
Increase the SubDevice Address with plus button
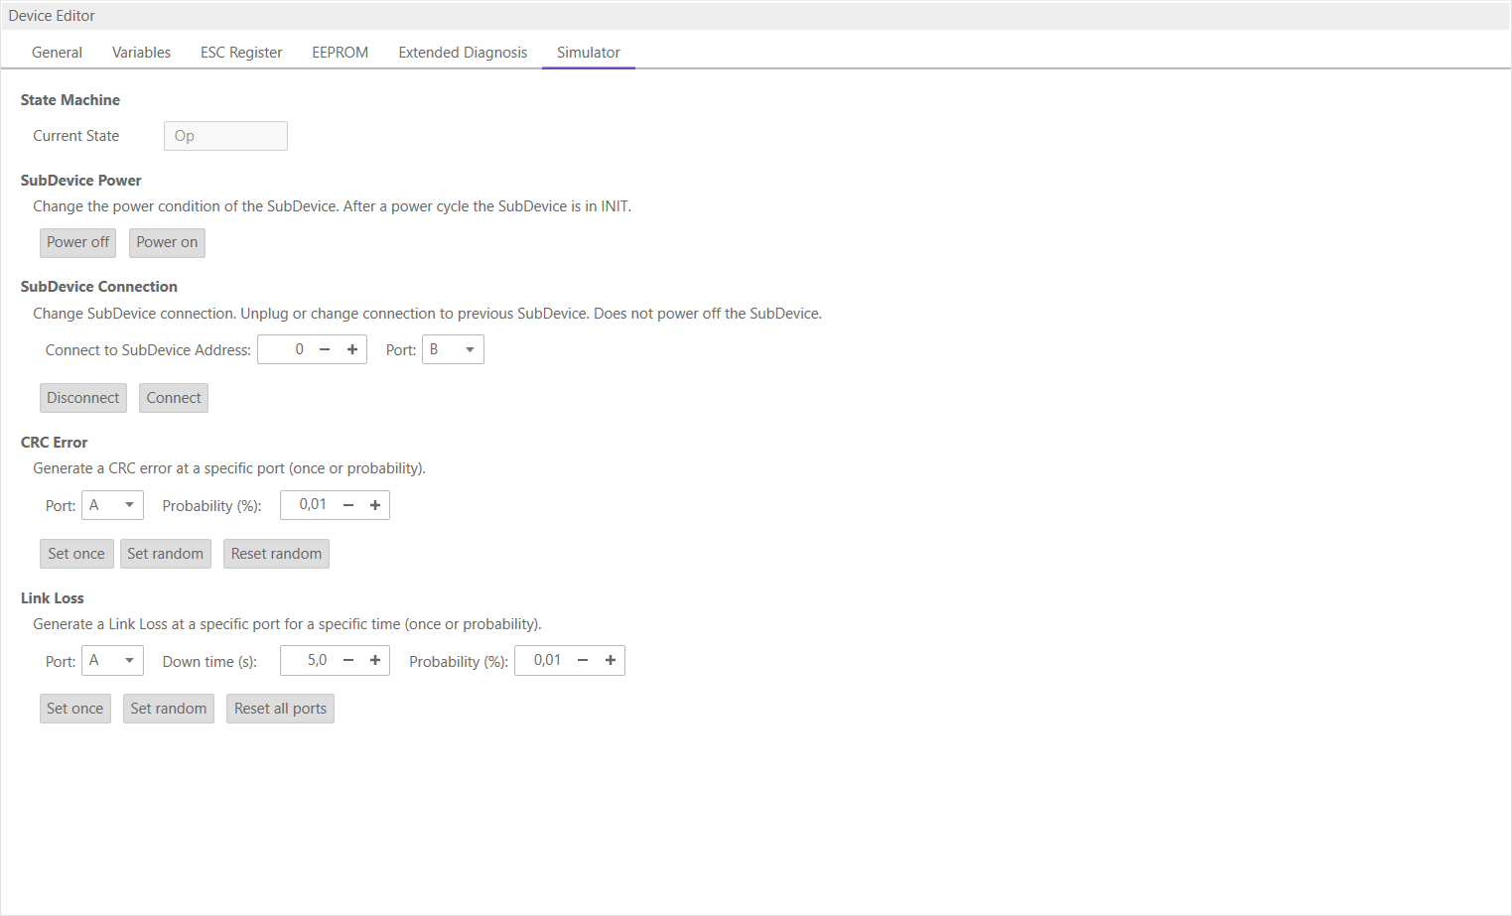pos(352,349)
